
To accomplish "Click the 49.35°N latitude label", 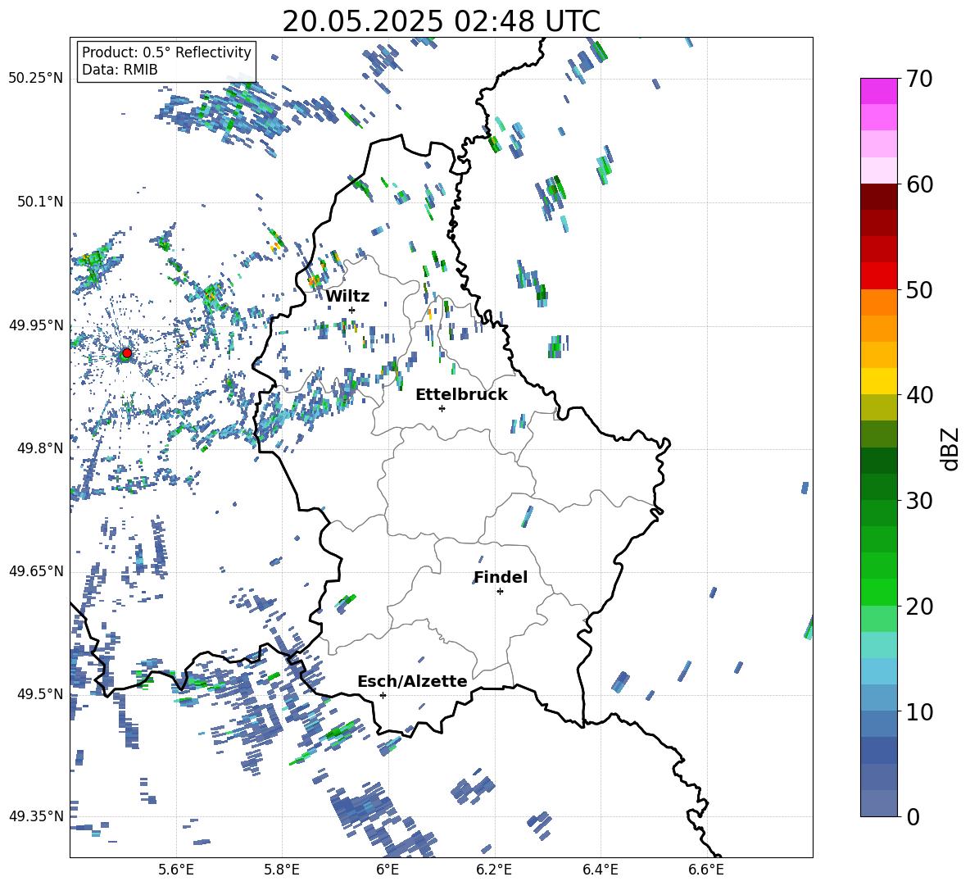I will [x=36, y=816].
